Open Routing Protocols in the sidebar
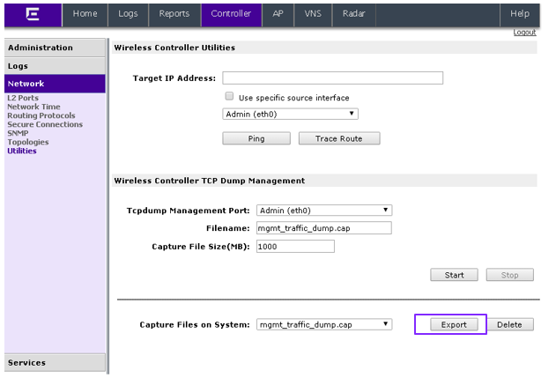The height and width of the screenshot is (378, 556). tap(41, 115)
